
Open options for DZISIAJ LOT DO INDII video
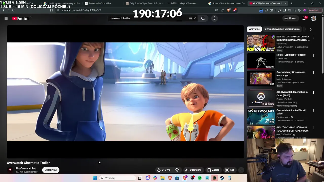point(313,37)
